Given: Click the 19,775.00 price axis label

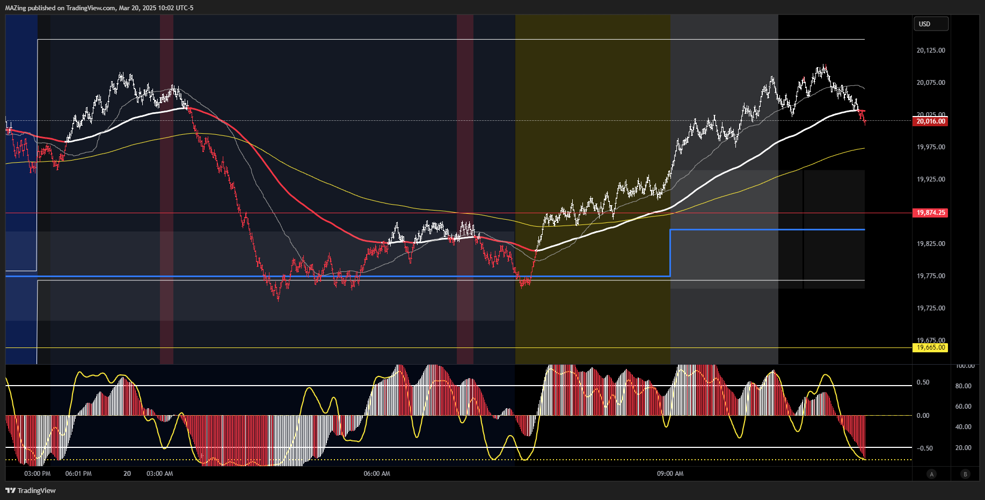Looking at the screenshot, I should pos(930,276).
